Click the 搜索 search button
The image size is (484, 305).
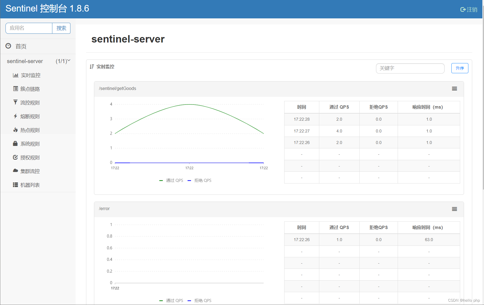click(x=61, y=28)
